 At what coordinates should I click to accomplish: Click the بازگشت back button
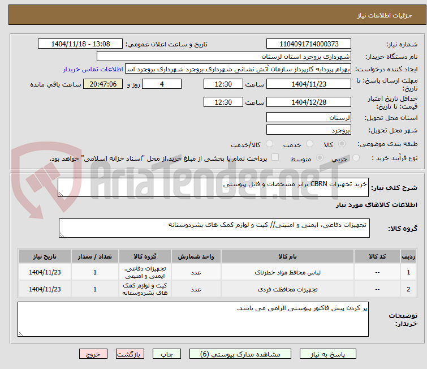coord(130,354)
